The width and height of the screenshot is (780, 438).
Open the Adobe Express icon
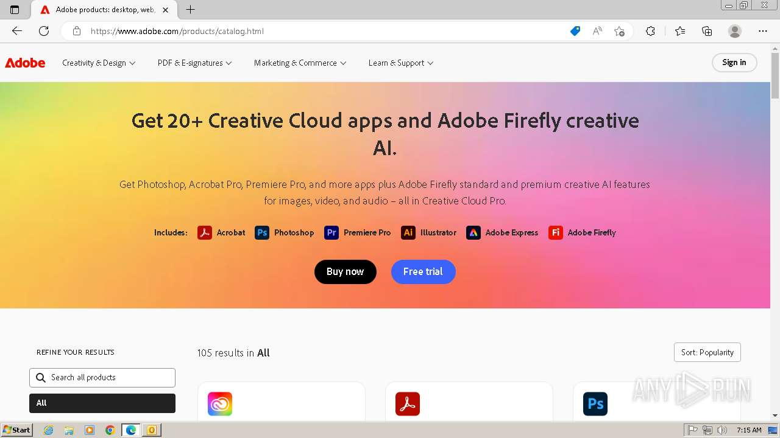[473, 232]
